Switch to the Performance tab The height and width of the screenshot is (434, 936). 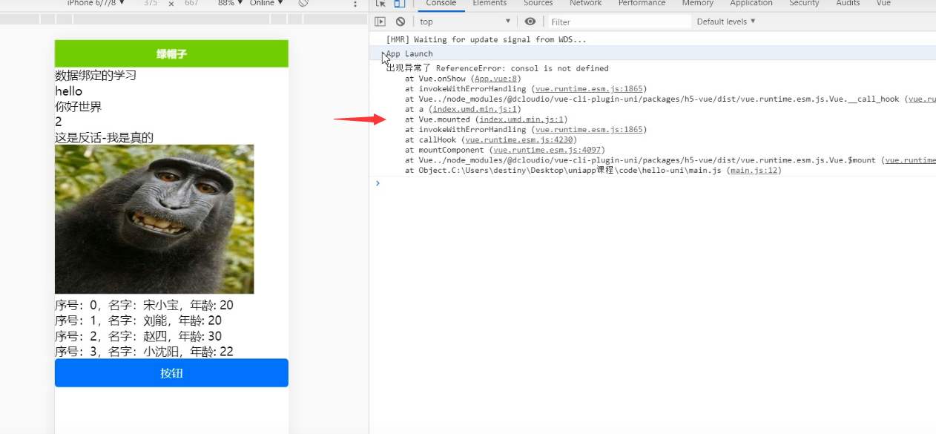pyautogui.click(x=642, y=3)
